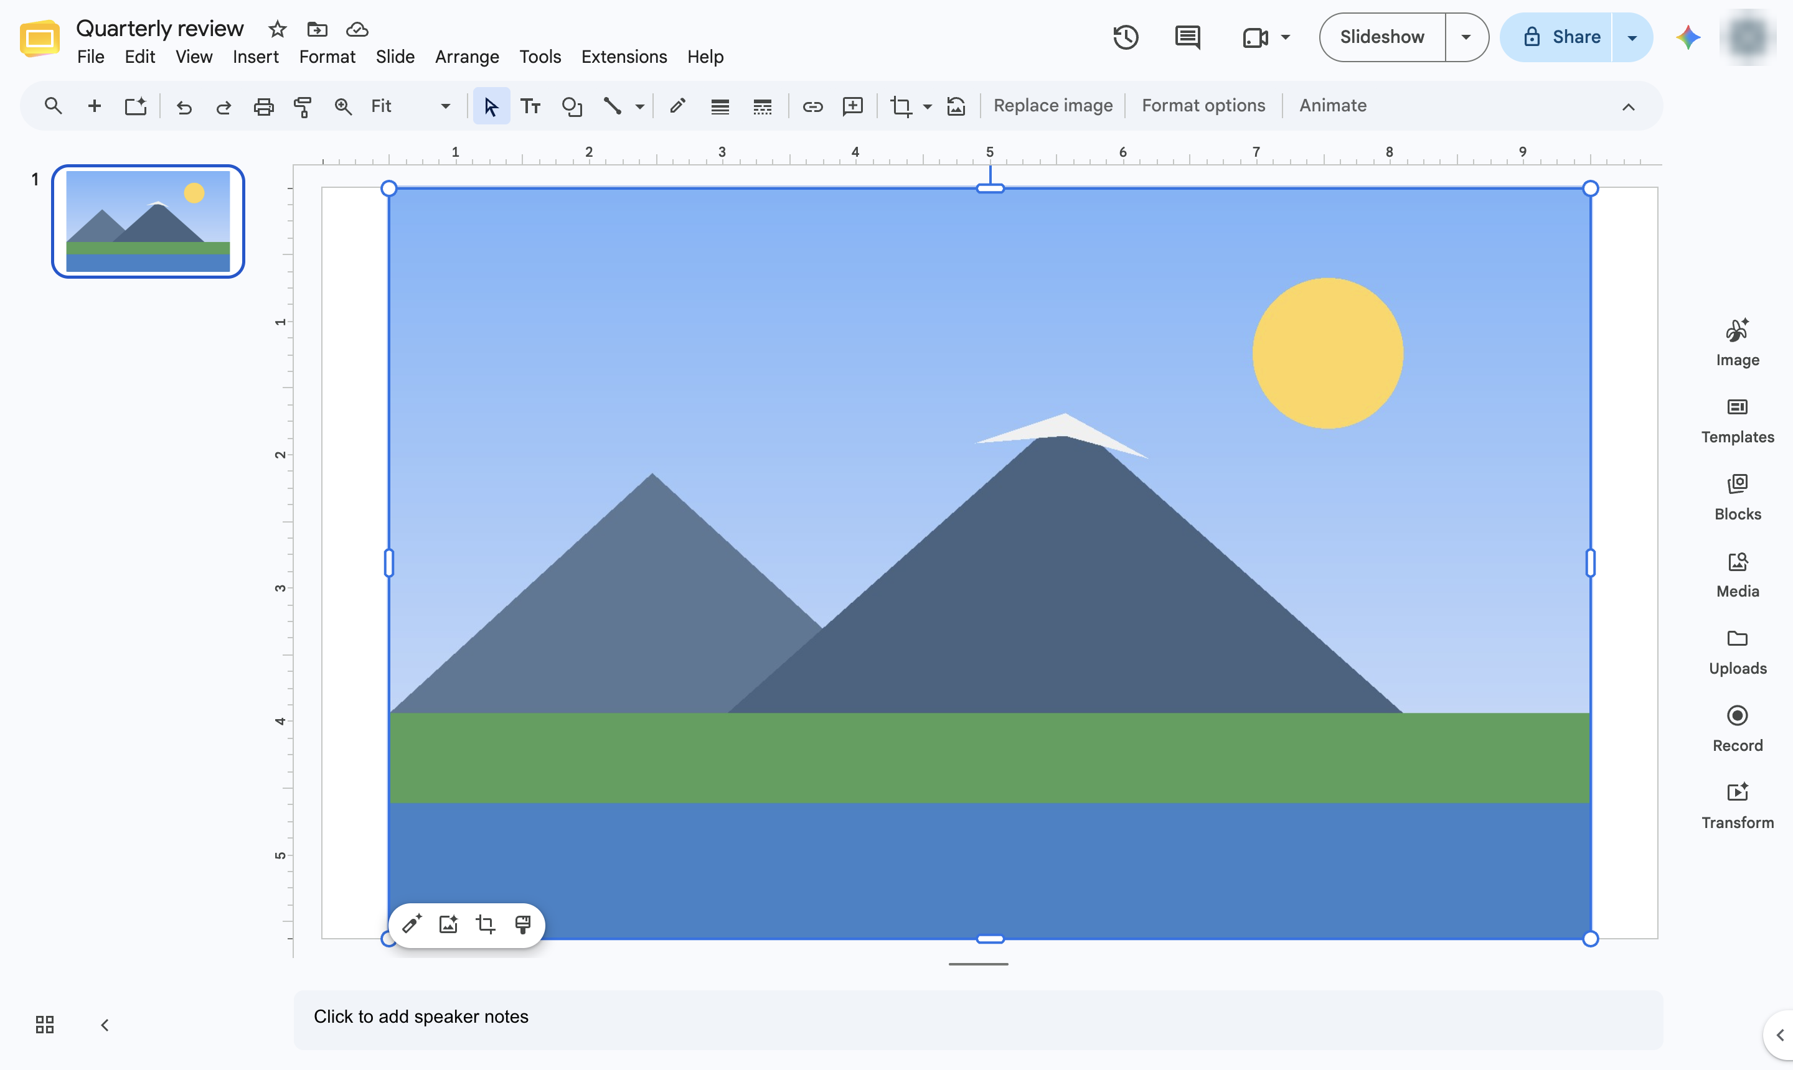Viewport: 1793px width, 1070px height.
Task: Open Format options
Action: [x=1203, y=106]
